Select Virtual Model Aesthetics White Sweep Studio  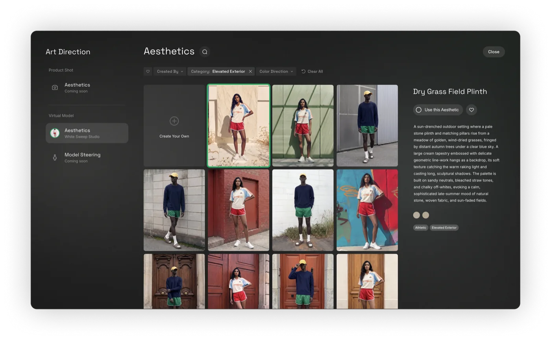(x=87, y=133)
